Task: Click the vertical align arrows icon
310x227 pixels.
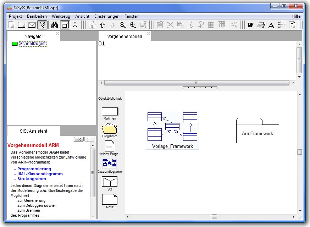Action: (222, 25)
